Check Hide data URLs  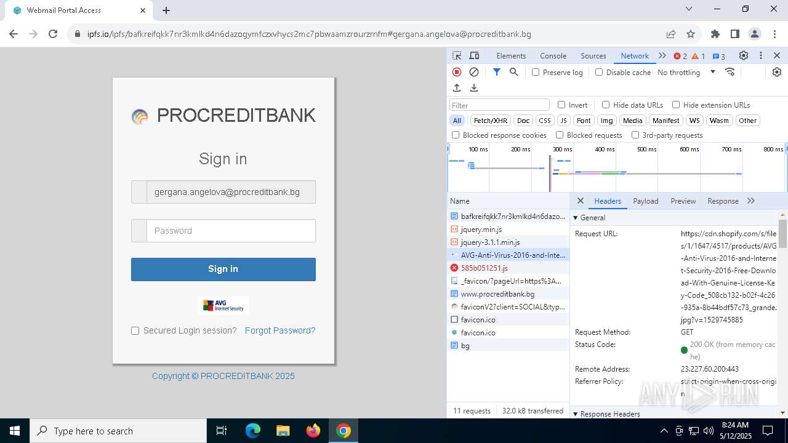[x=606, y=105]
